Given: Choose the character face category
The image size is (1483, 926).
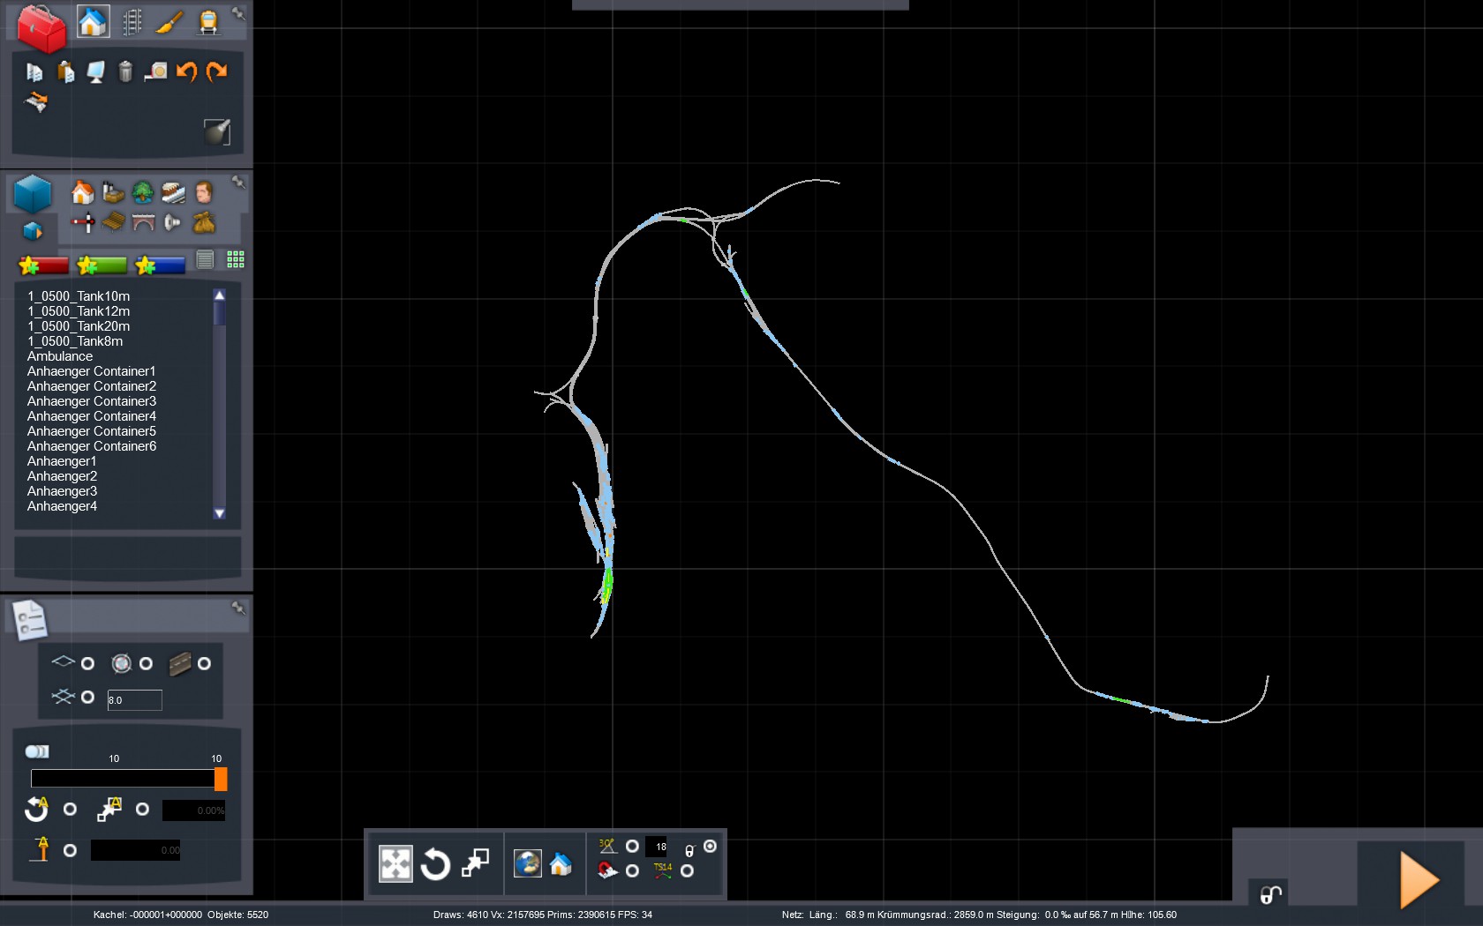Looking at the screenshot, I should 204,192.
